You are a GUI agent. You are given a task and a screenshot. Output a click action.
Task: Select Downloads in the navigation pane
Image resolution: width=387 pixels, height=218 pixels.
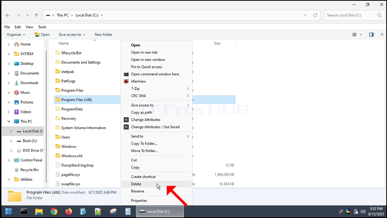click(x=29, y=83)
